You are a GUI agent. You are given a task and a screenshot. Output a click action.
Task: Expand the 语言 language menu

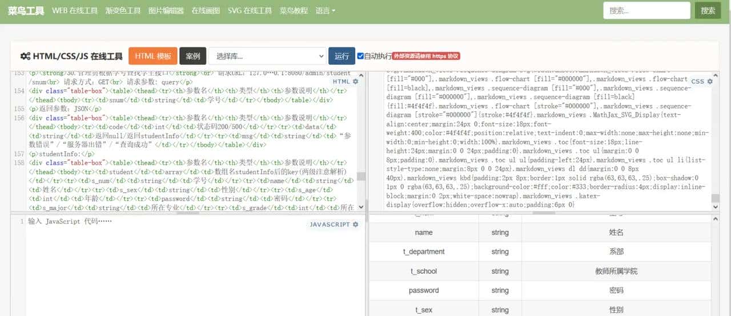click(x=326, y=11)
